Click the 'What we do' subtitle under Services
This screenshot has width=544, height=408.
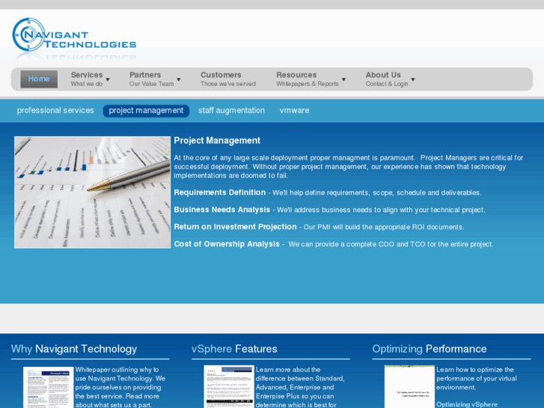click(87, 84)
